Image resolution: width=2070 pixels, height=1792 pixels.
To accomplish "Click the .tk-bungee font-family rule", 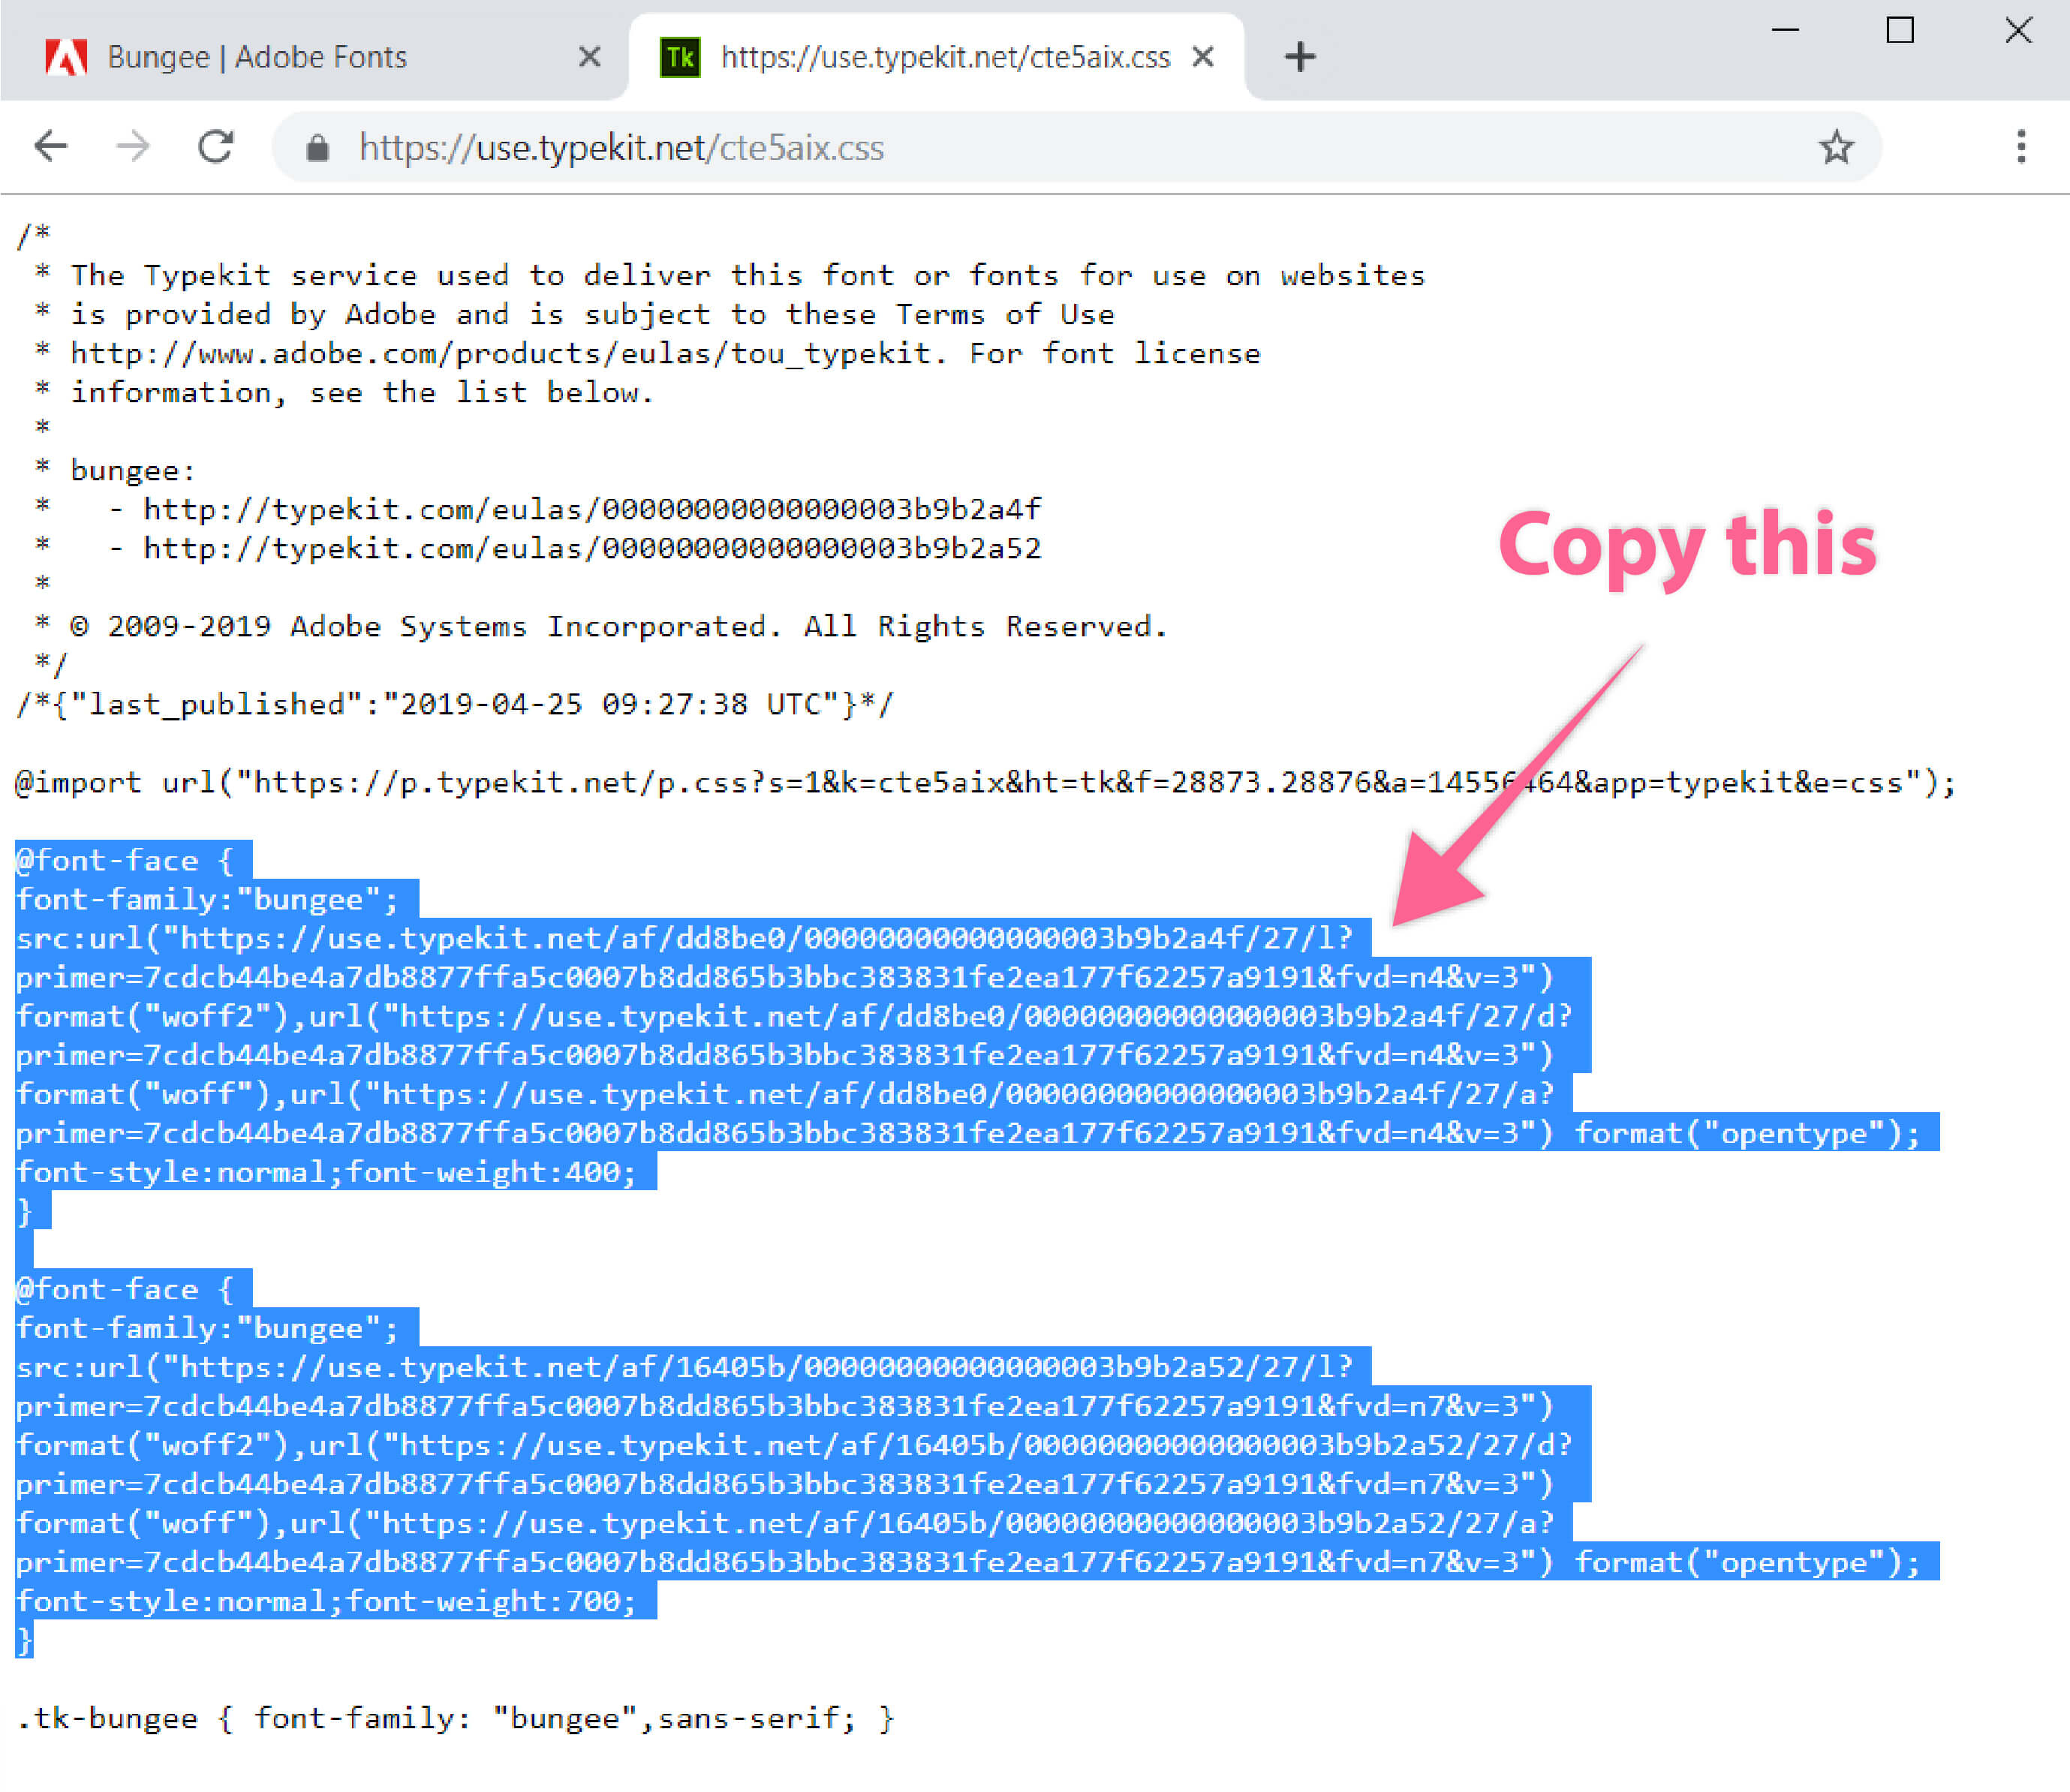I will 455,1718.
